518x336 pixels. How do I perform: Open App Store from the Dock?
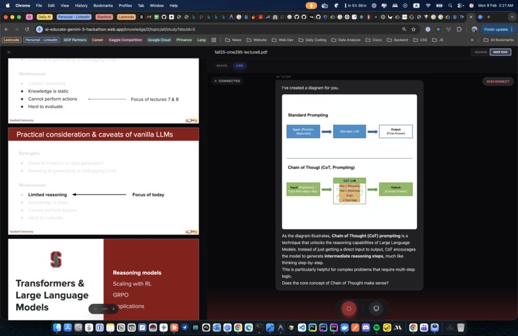67,328
